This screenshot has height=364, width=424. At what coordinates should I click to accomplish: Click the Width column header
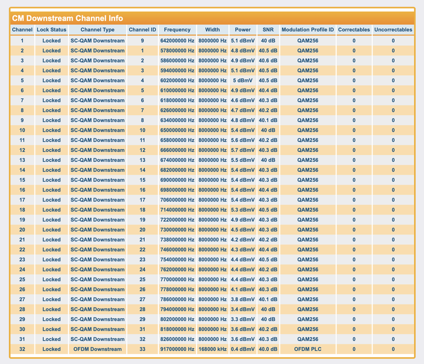tap(213, 30)
